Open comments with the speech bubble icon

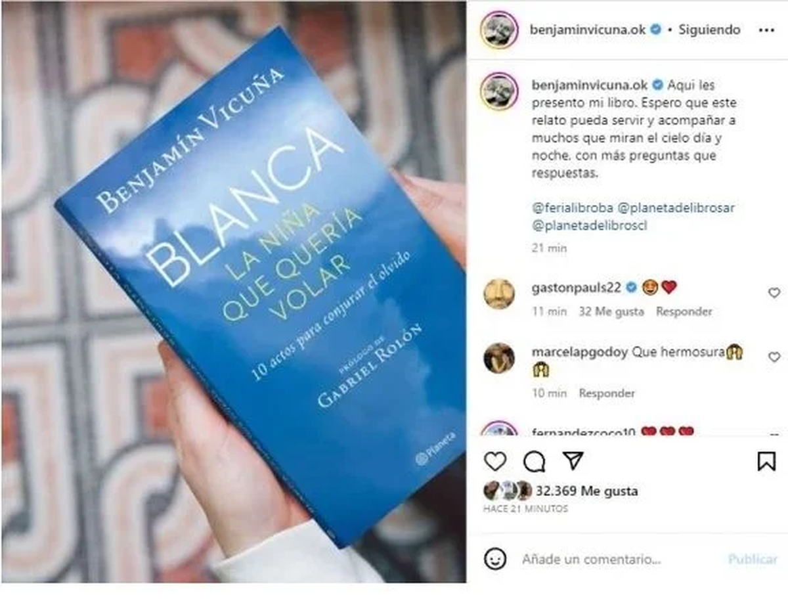click(534, 462)
